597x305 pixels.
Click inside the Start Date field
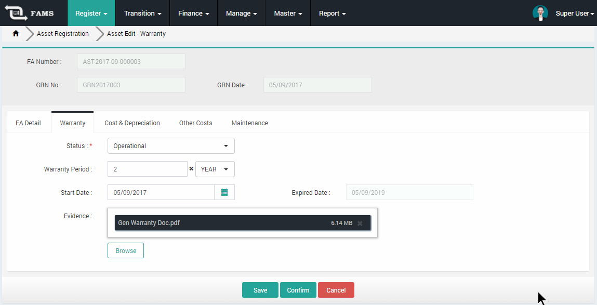coord(161,192)
